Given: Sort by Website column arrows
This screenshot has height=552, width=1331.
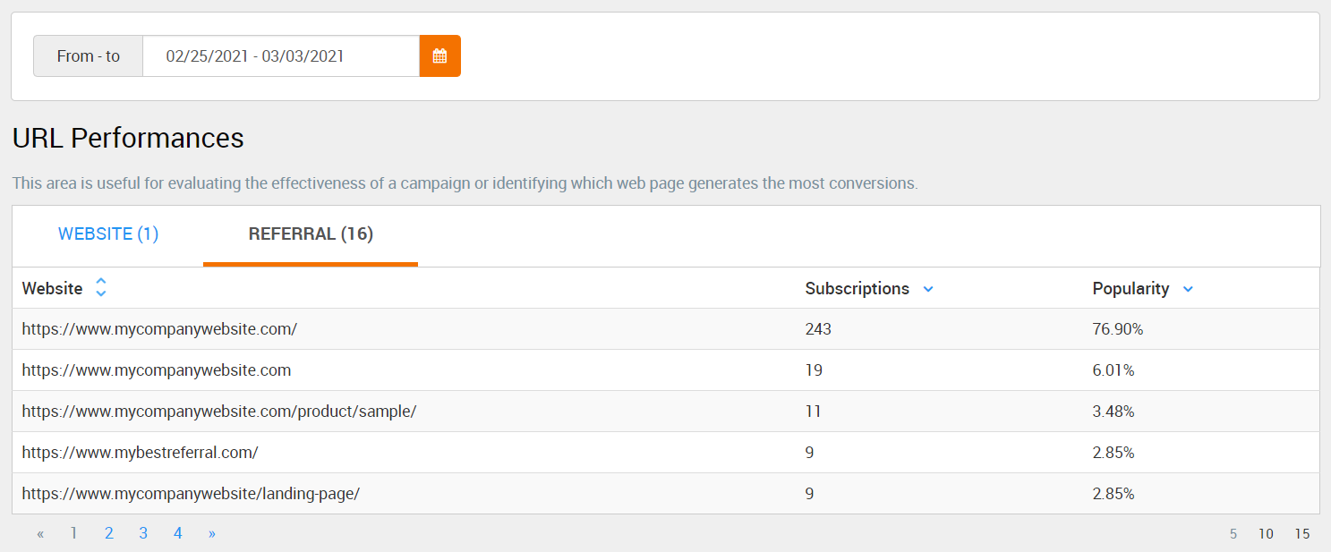Looking at the screenshot, I should point(101,288).
